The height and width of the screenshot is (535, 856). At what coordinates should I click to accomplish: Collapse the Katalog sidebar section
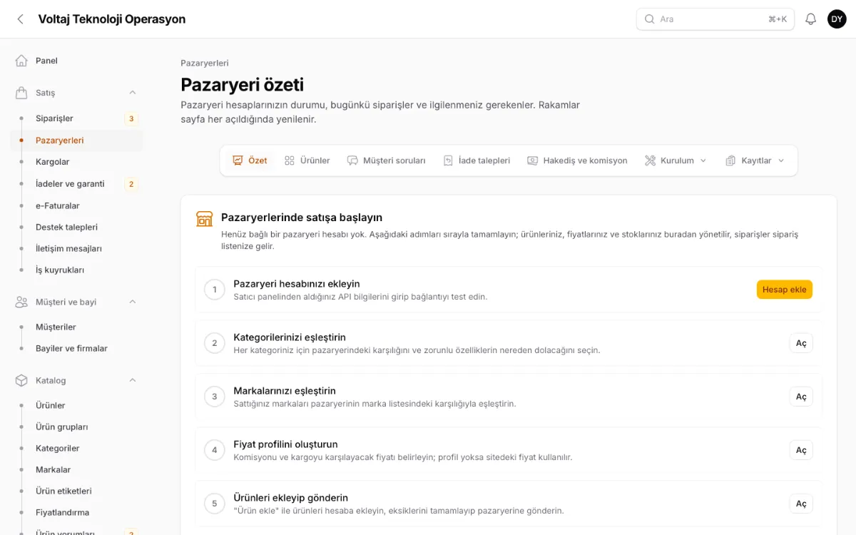click(x=133, y=380)
